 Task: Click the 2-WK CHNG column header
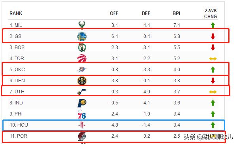click(x=211, y=13)
